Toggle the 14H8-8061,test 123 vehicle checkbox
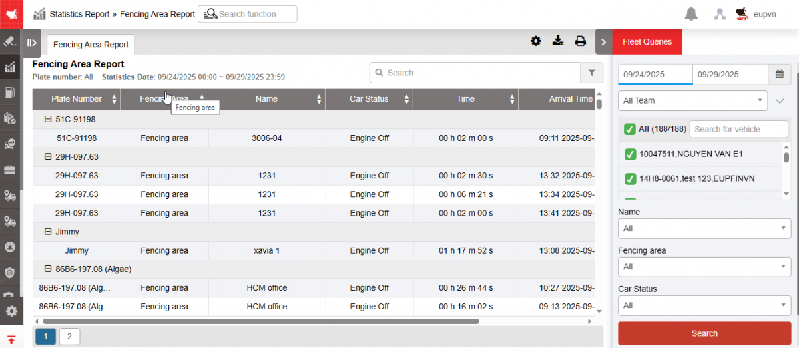 point(629,178)
